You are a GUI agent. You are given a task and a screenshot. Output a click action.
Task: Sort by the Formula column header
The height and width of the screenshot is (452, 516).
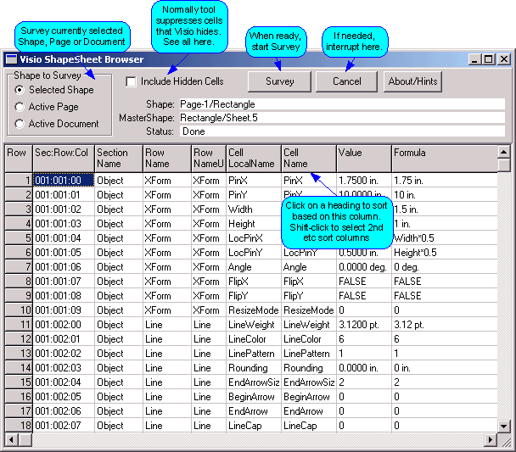point(445,158)
